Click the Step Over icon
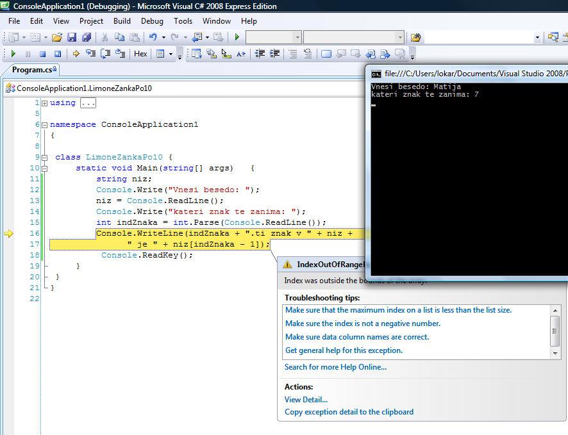This screenshot has height=435, width=568. pyautogui.click(x=105, y=54)
